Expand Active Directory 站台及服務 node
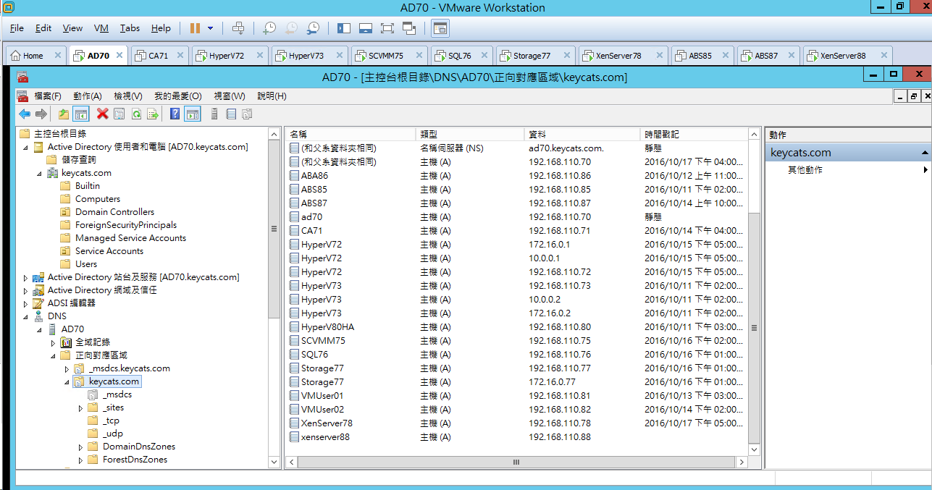 26,277
